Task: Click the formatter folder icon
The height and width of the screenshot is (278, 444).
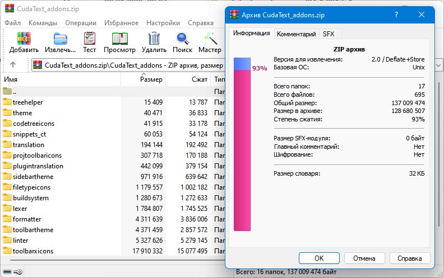Action: click(x=7, y=219)
